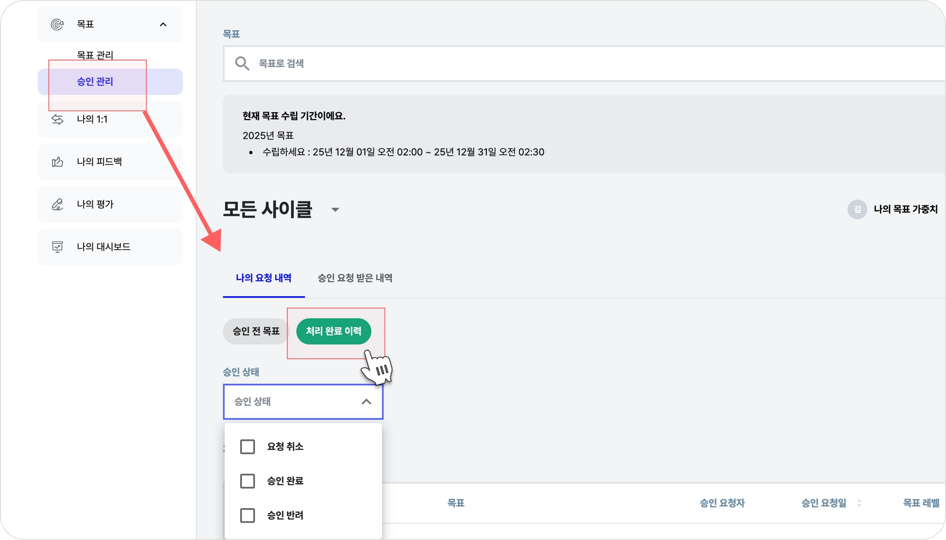Click the 목표로 검색 search field
The width and height of the screenshot is (946, 540).
coord(554,64)
